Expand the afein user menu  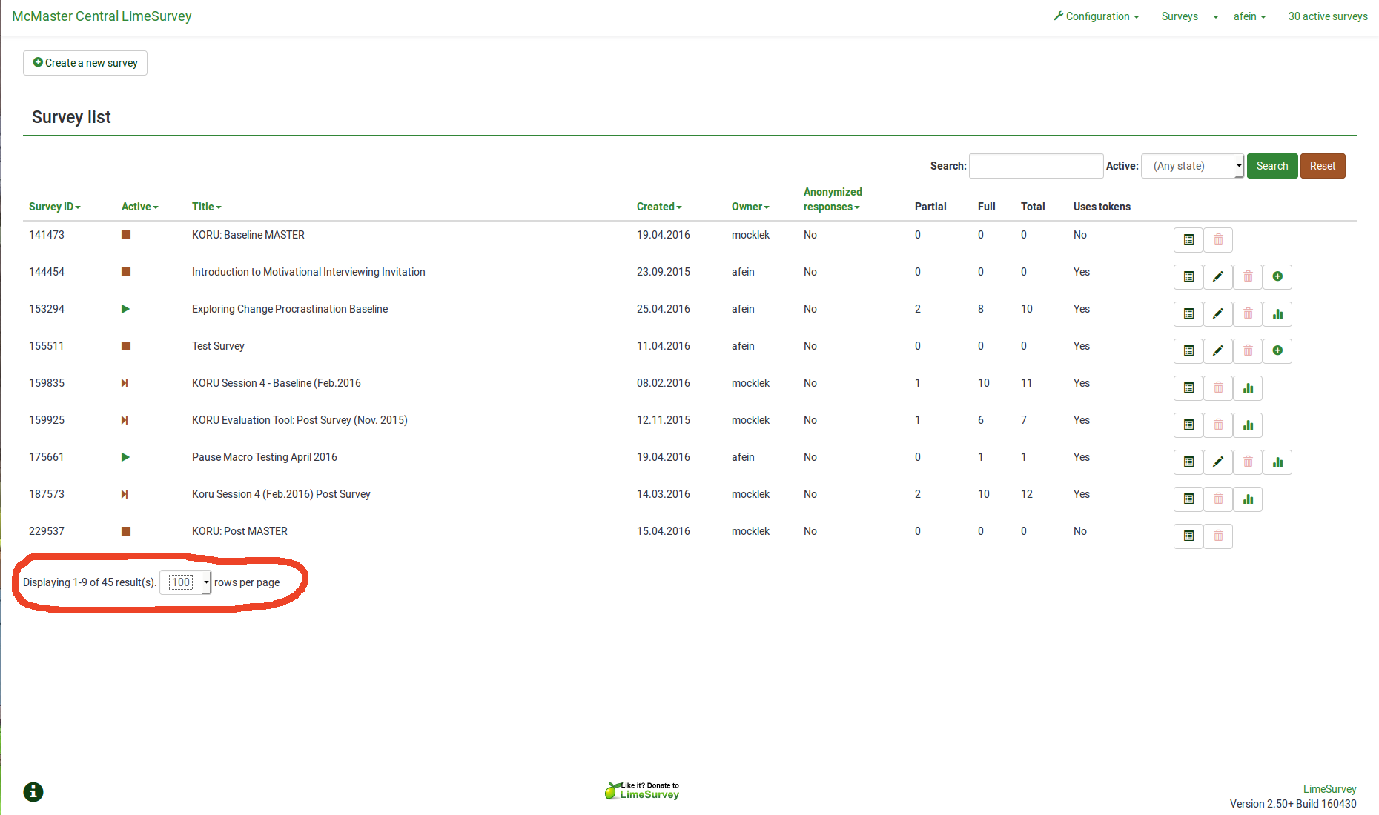[1249, 16]
